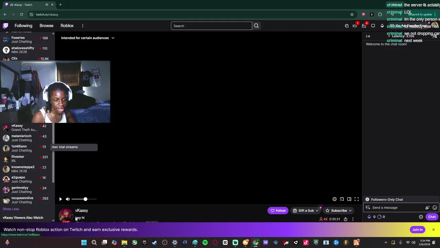440x248 pixels.
Task: Mute the stream volume speaker icon
Action: tap(68, 199)
